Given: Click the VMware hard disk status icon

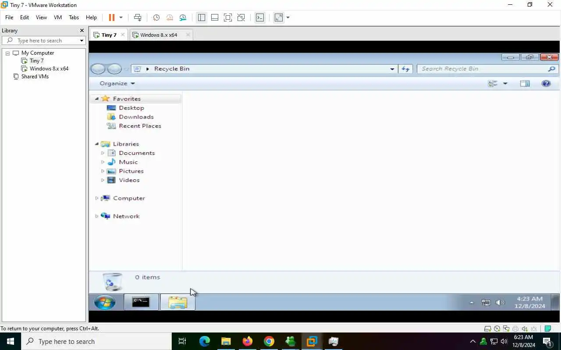Looking at the screenshot, I should [487, 329].
